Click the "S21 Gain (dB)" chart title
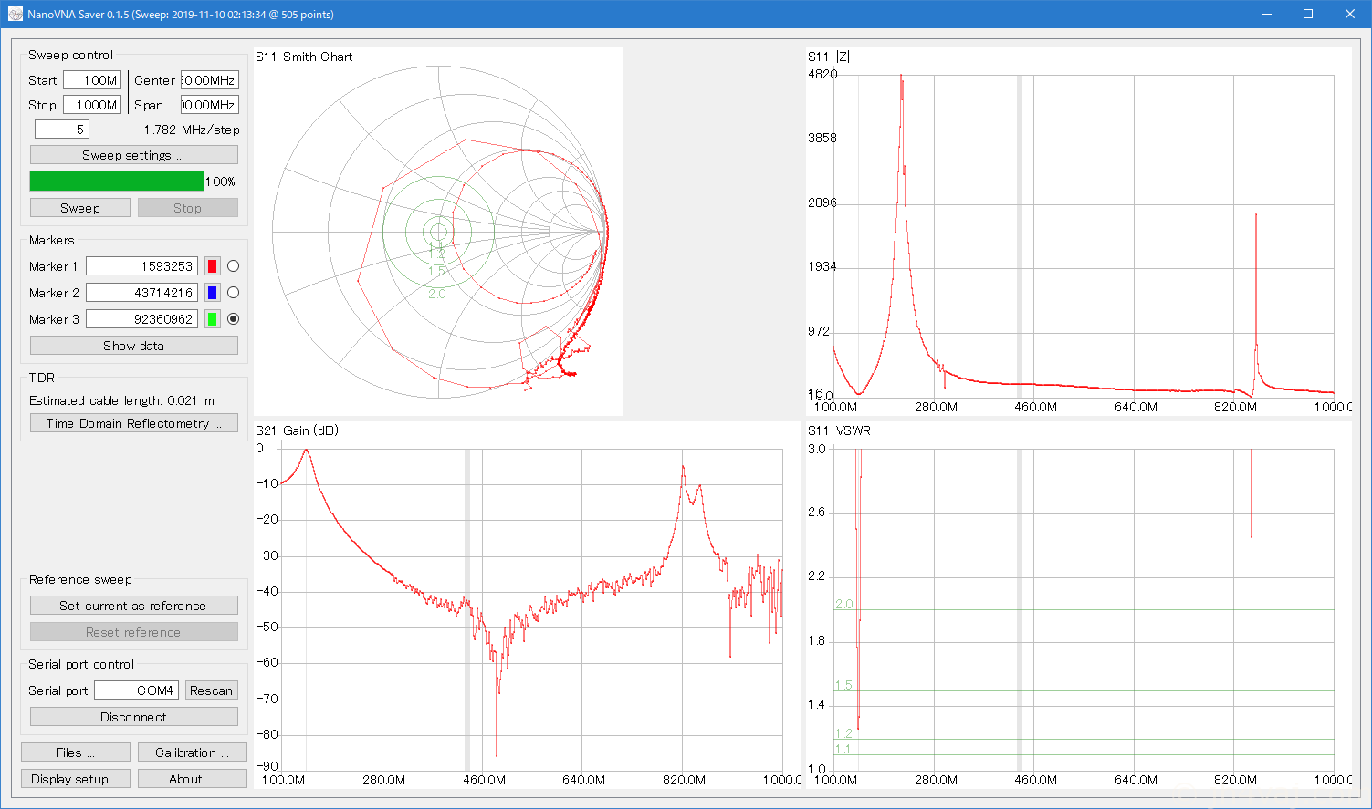This screenshot has width=1372, height=809. click(x=297, y=430)
